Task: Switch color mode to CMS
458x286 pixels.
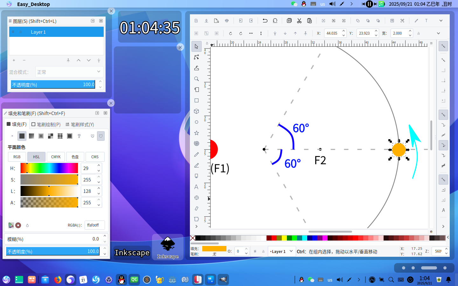Action: coord(95,157)
